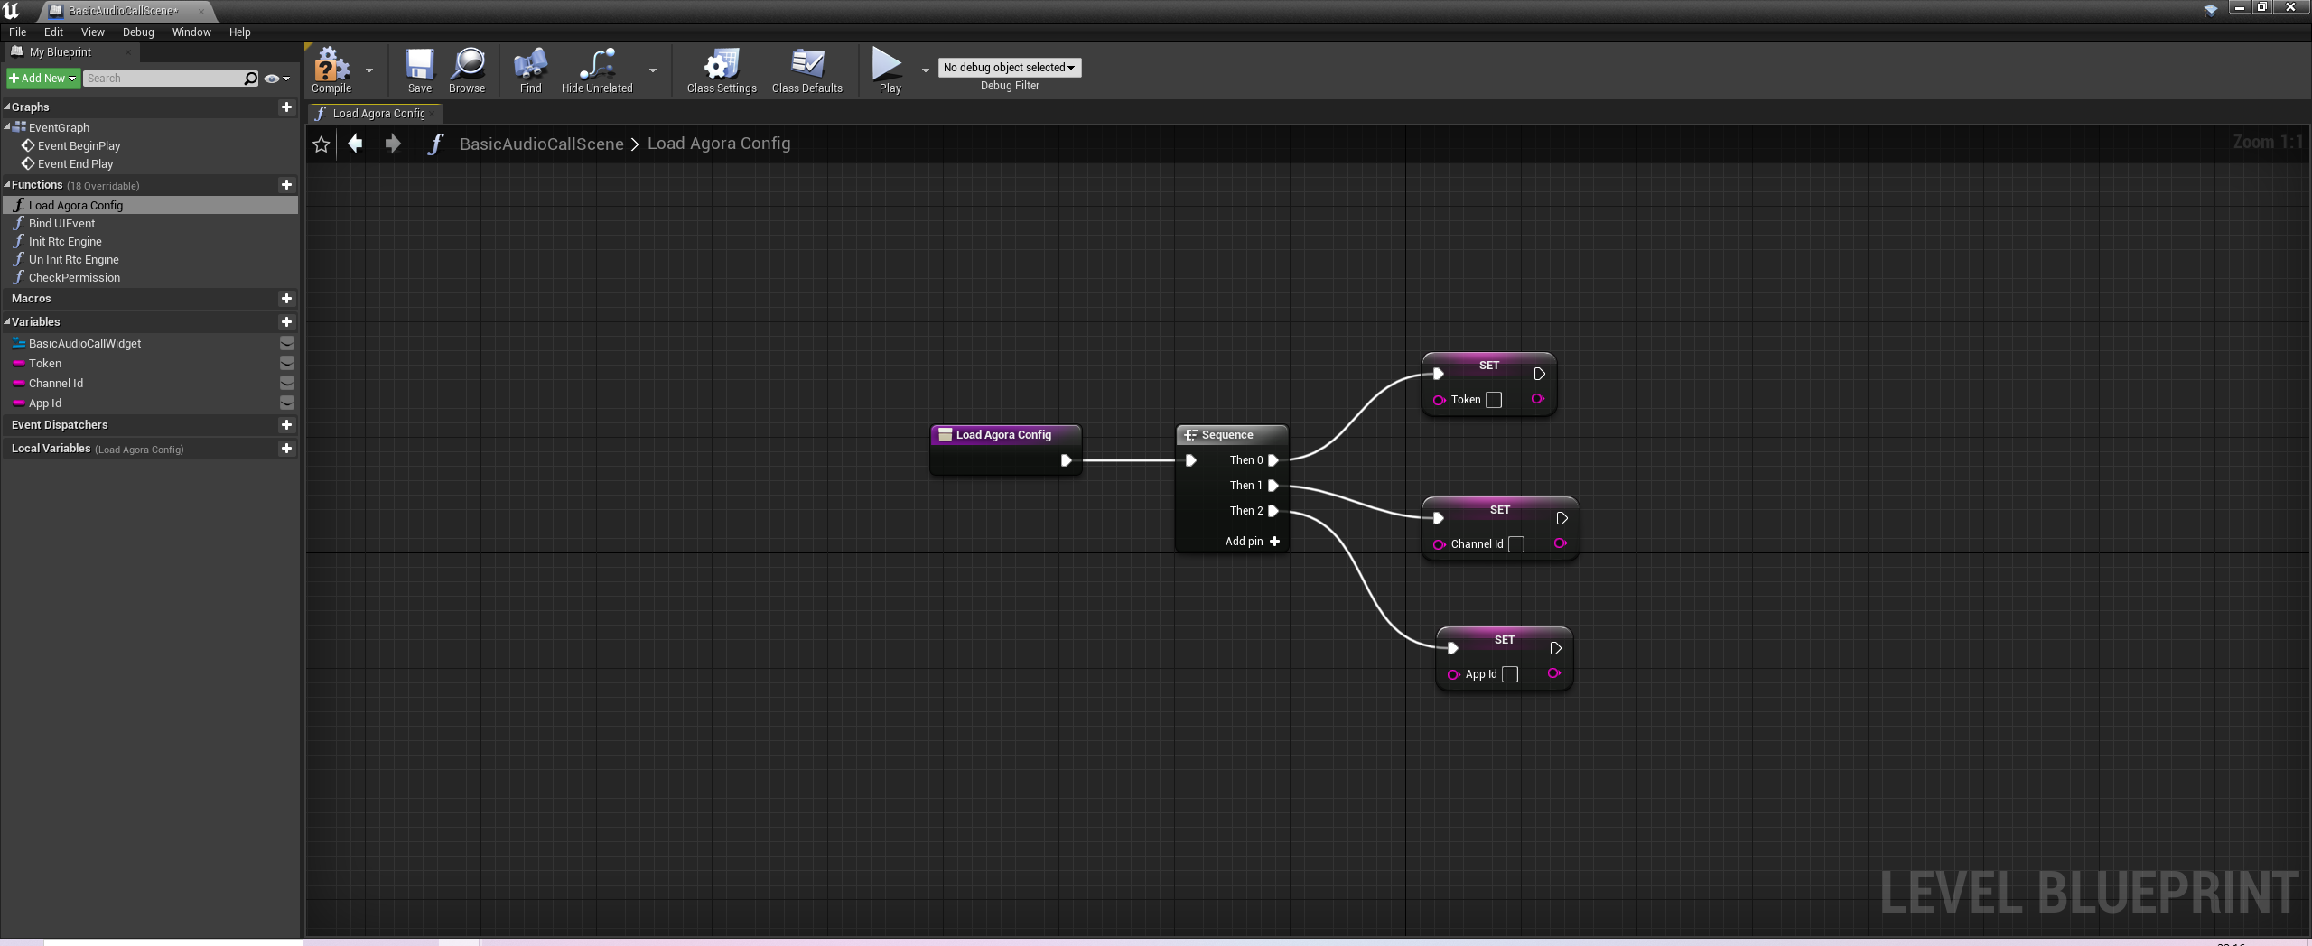This screenshot has height=946, width=2312.
Task: Select CheckPermission function
Action: [x=74, y=277]
